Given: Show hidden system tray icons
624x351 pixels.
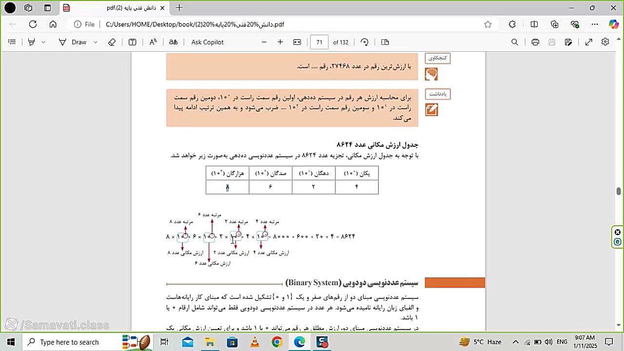Looking at the screenshot, I should [x=516, y=342].
